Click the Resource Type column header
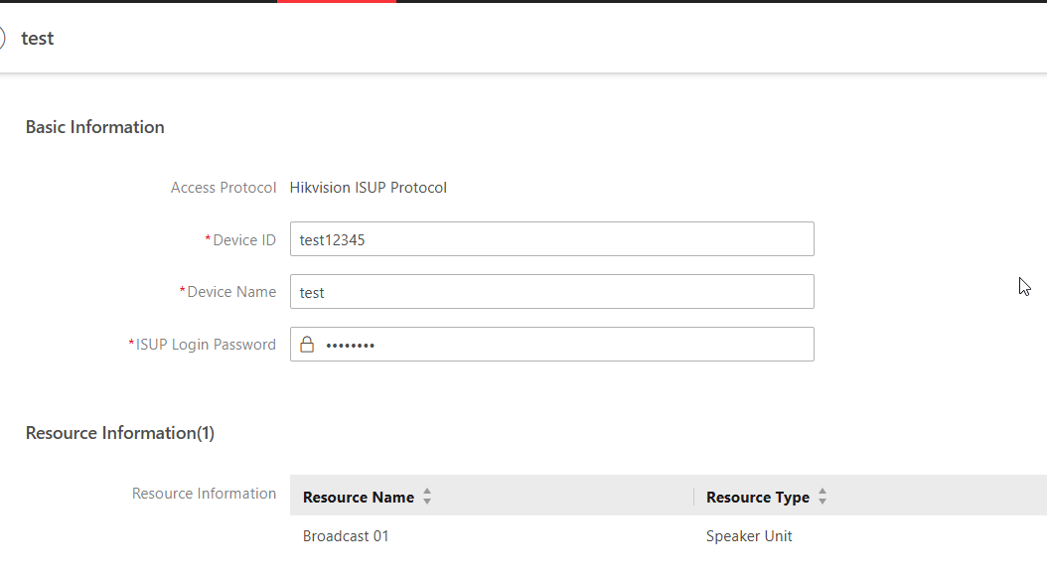 [x=758, y=497]
